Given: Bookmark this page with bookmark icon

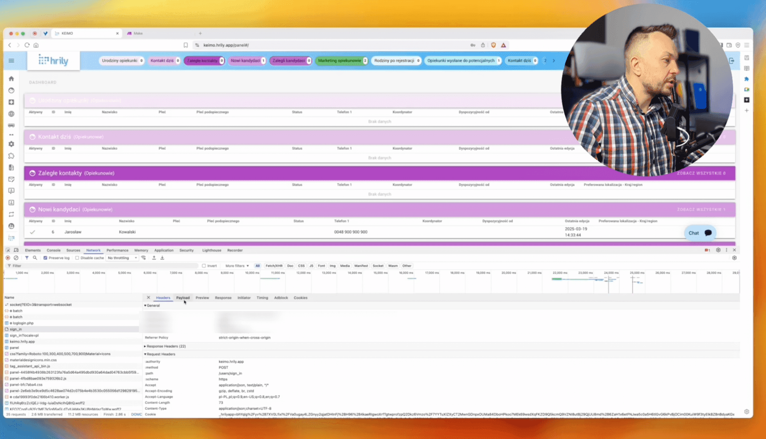Looking at the screenshot, I should click(x=186, y=45).
